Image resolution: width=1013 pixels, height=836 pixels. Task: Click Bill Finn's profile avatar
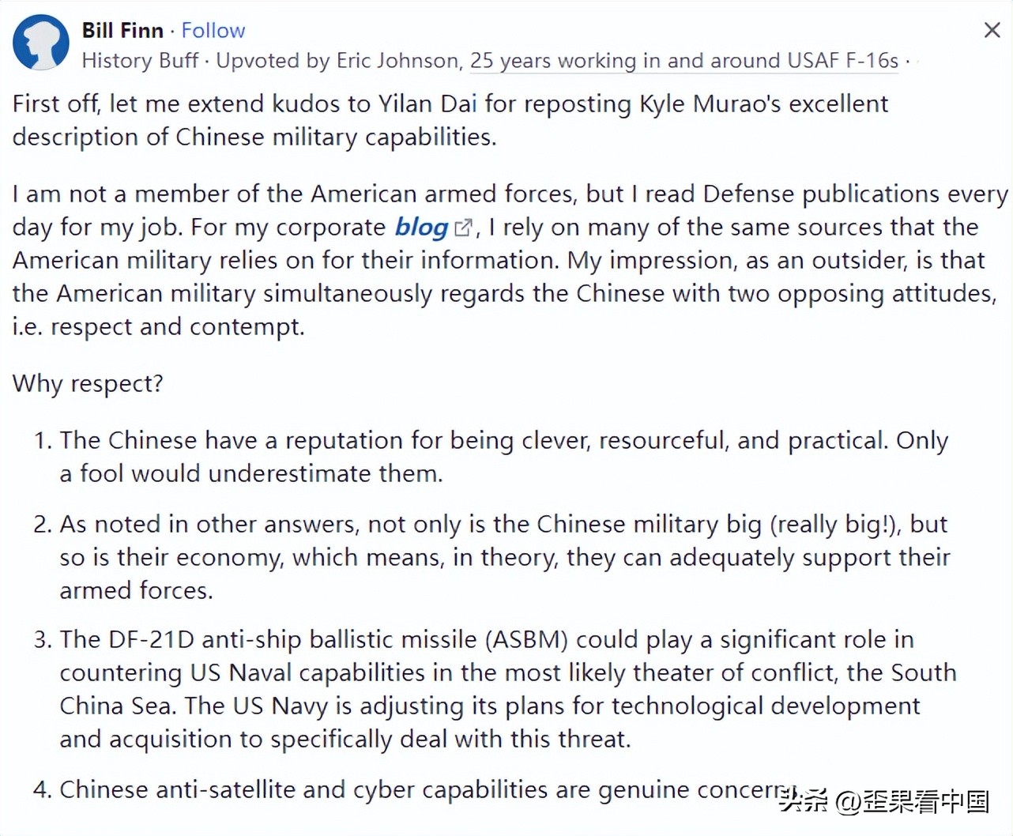click(x=41, y=44)
